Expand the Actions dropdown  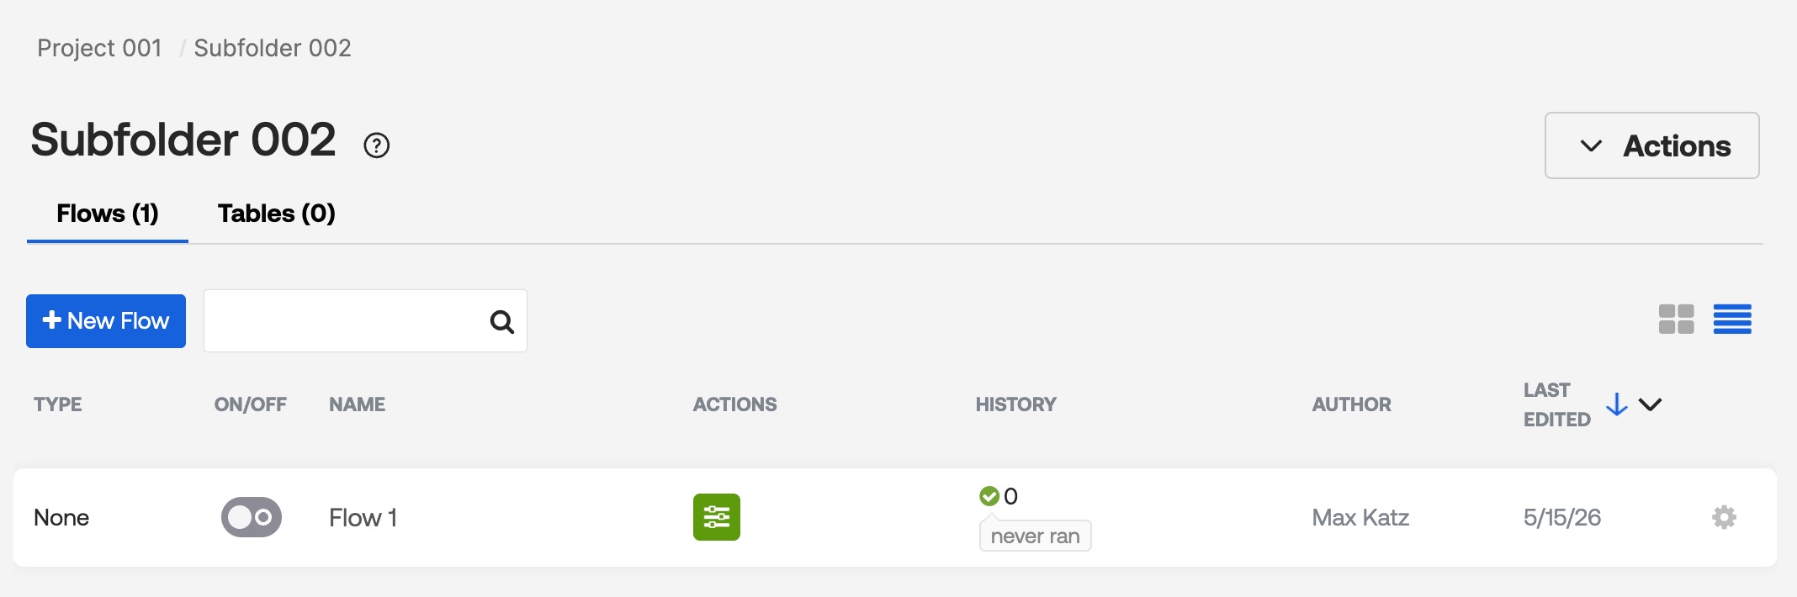click(x=1651, y=145)
